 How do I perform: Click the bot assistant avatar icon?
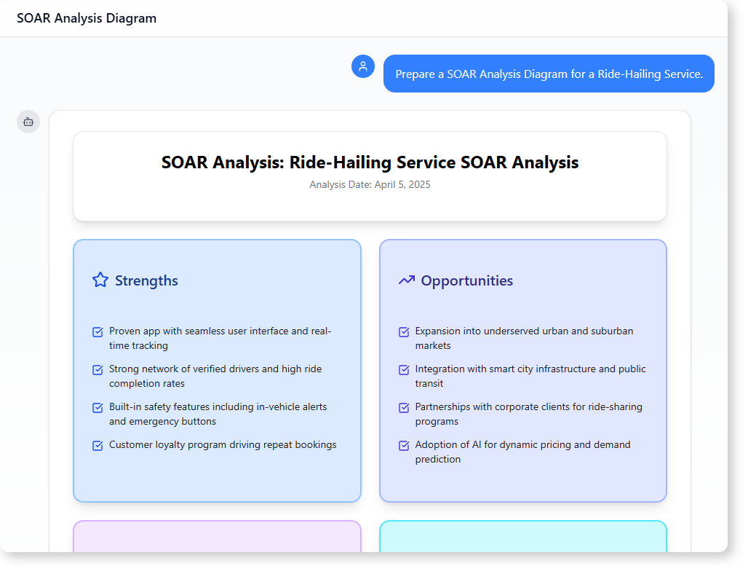coord(28,122)
